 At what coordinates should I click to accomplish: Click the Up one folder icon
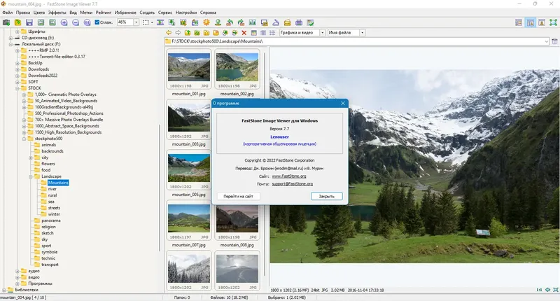(x=188, y=32)
